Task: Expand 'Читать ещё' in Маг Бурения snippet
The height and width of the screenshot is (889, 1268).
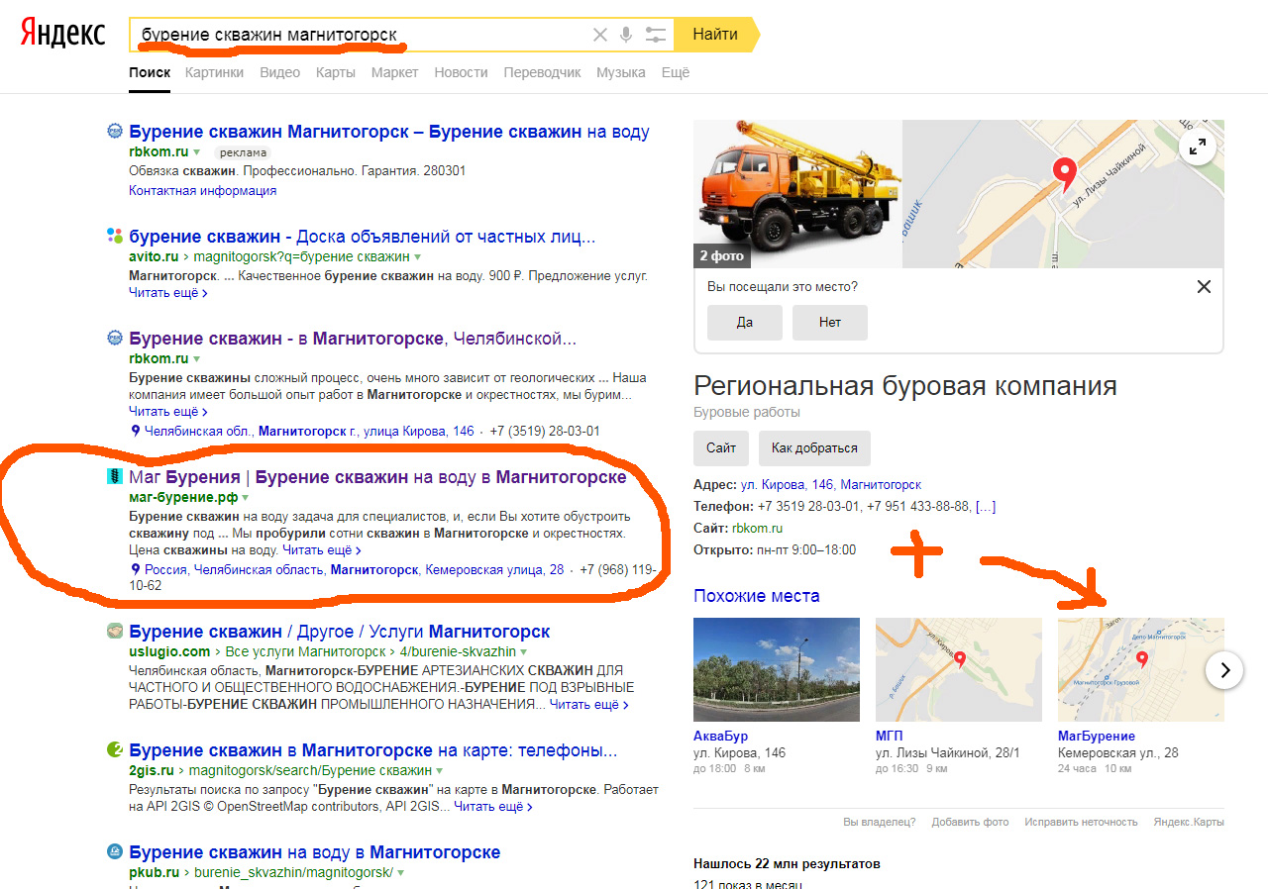Action: click(x=321, y=549)
